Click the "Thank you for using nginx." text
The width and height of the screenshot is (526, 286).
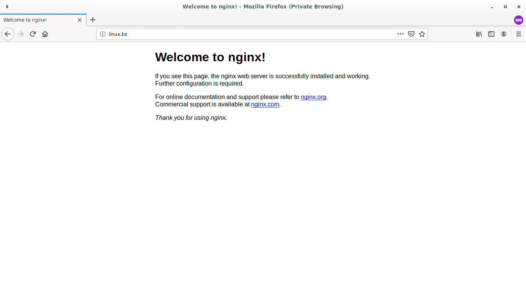[x=191, y=118]
